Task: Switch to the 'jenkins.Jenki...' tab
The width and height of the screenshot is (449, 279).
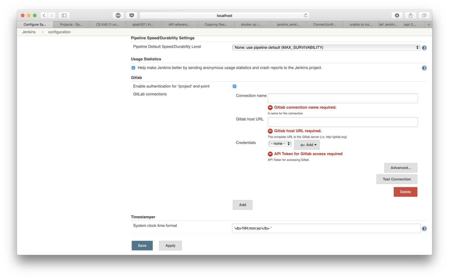Action: [x=288, y=25]
